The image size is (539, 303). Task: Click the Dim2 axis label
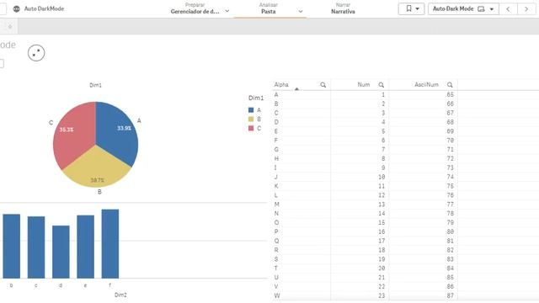(120, 295)
